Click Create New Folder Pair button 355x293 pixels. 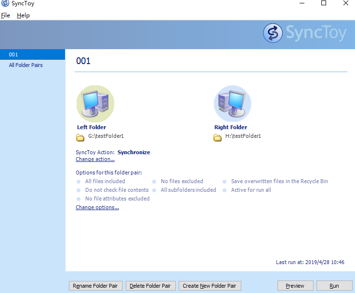point(210,286)
